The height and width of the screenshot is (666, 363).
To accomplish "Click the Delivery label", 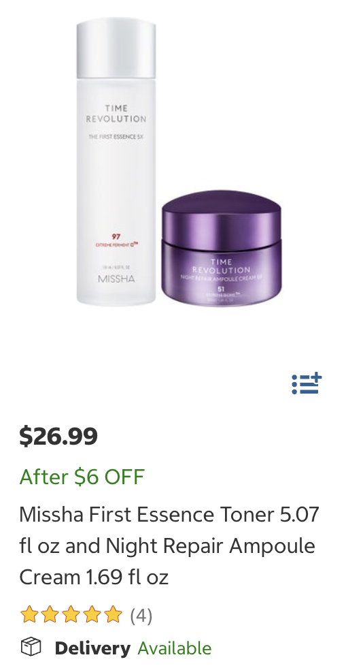I will click(92, 648).
